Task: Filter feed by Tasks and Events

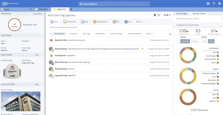Action: pos(135,34)
